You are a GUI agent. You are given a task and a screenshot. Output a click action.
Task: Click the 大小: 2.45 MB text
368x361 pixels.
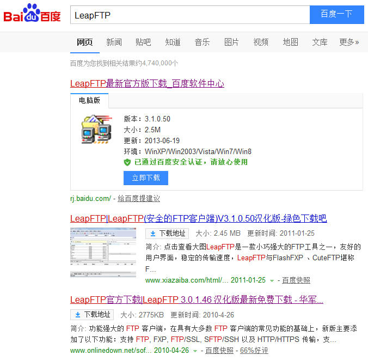pos(218,233)
